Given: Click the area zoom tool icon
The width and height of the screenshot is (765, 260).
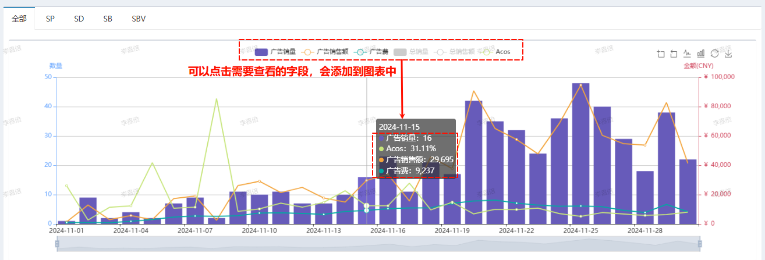Looking at the screenshot, I should pos(661,54).
